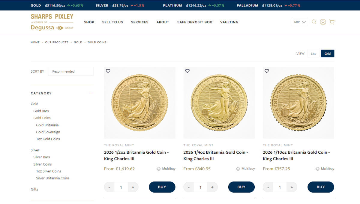Add 1/10oz Britannia coin to wishlist
The height and width of the screenshot is (204, 360).
tap(267, 71)
